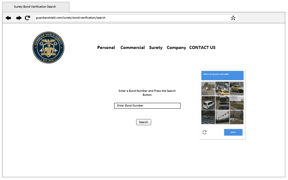Reload the page with the refresh icon
288x180 pixels.
(28, 18)
